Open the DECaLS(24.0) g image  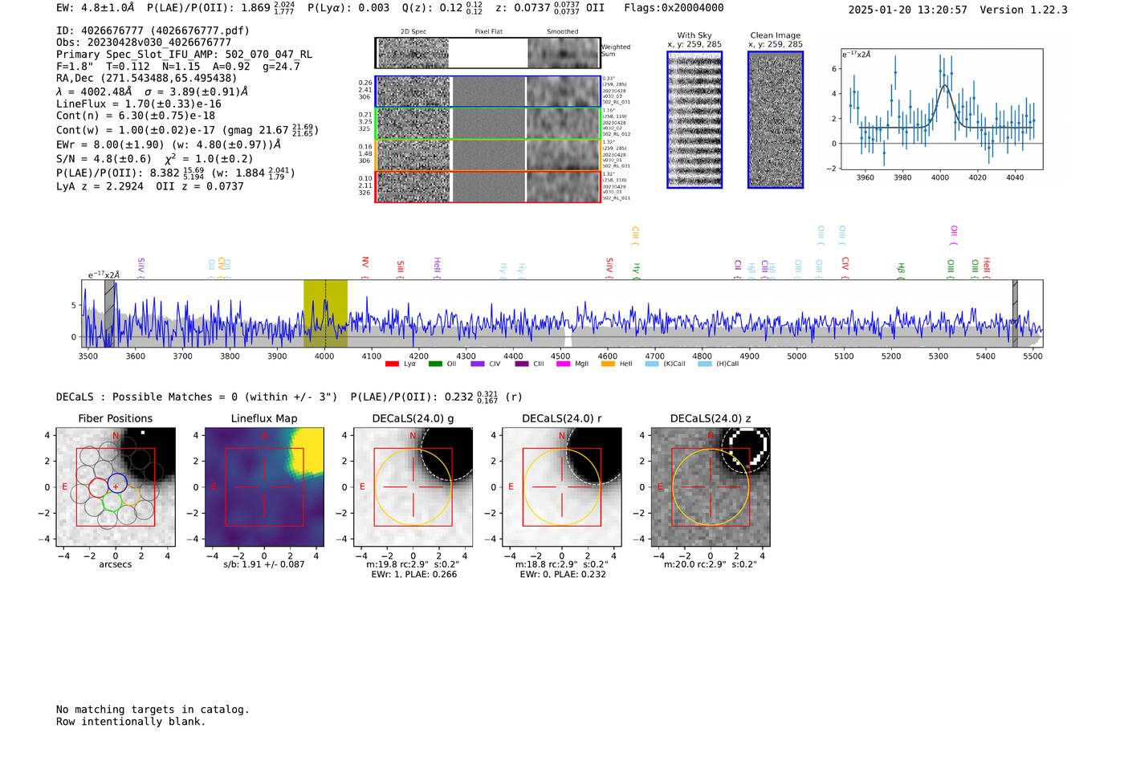[x=413, y=487]
